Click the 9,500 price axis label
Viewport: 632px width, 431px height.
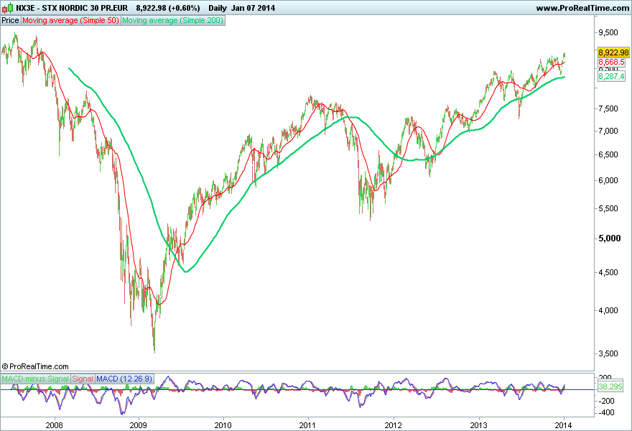click(608, 32)
